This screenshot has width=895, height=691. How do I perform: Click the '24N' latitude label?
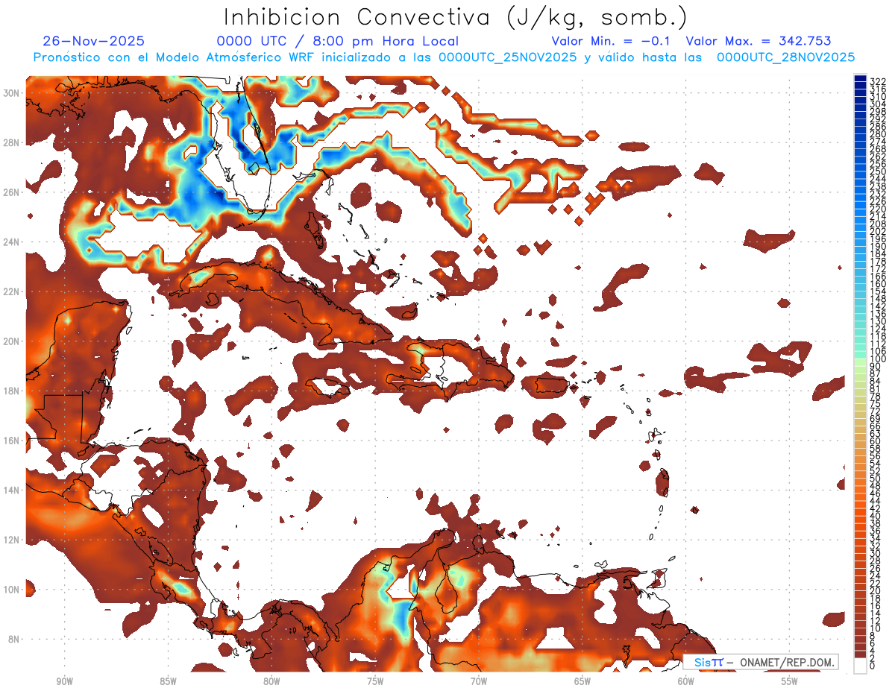point(12,242)
